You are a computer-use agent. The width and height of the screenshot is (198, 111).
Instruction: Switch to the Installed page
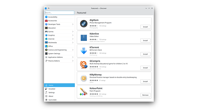[x=52, y=89]
